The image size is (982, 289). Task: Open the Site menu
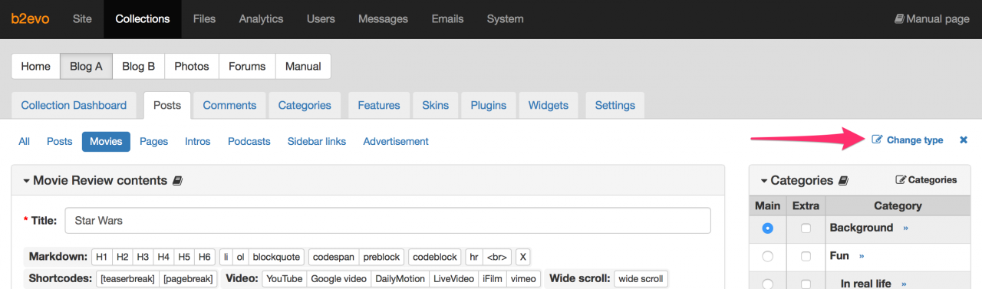point(82,19)
